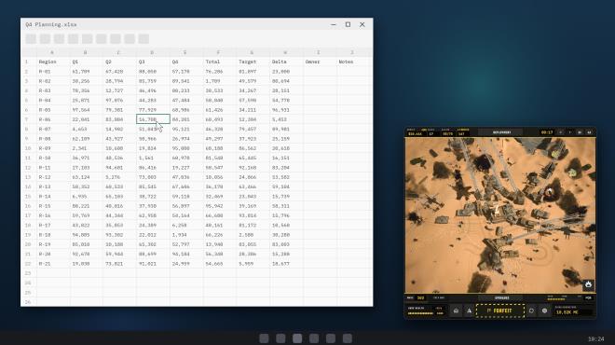Select column header J in the spreadsheet

click(353, 52)
